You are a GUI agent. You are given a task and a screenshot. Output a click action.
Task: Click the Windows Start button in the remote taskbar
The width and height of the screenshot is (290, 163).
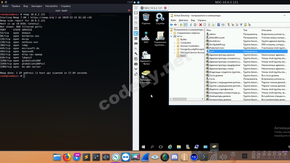tap(143, 147)
